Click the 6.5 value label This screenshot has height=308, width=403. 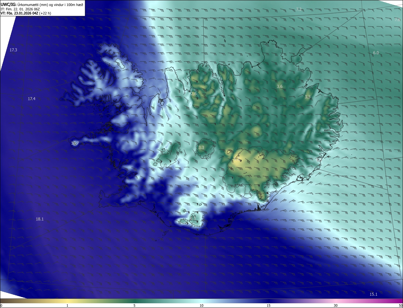193,218
